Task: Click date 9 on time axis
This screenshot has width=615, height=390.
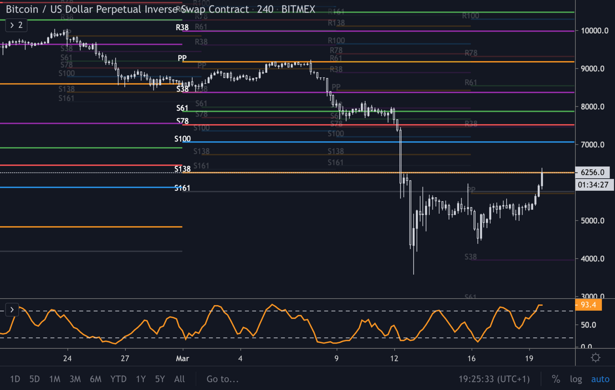Action: point(336,359)
